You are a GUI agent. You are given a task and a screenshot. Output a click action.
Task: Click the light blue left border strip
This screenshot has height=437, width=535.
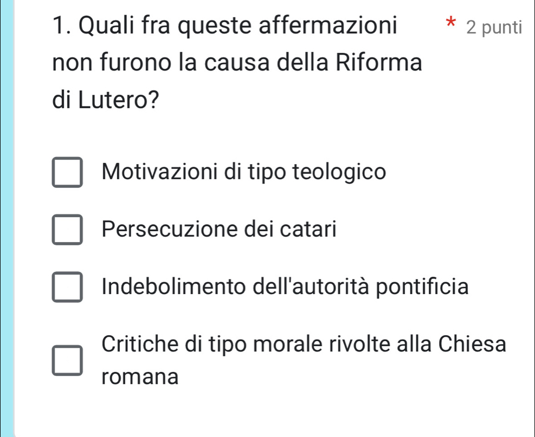pos(5,217)
